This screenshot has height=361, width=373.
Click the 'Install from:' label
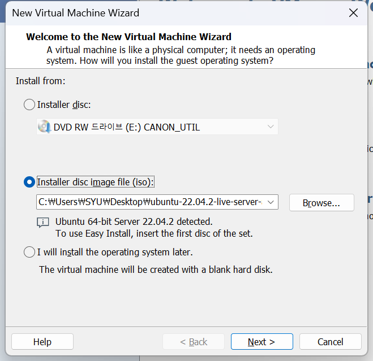coord(40,81)
